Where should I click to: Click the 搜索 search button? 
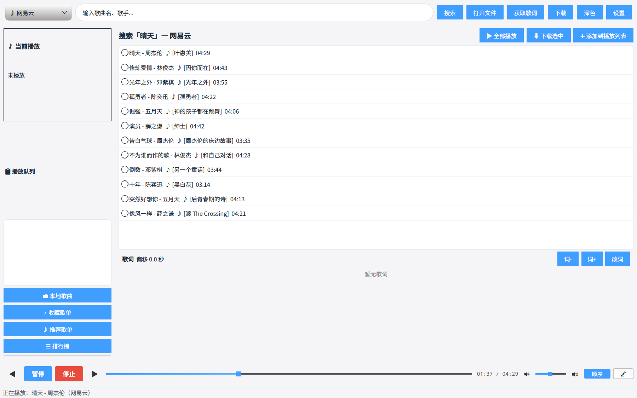450,13
